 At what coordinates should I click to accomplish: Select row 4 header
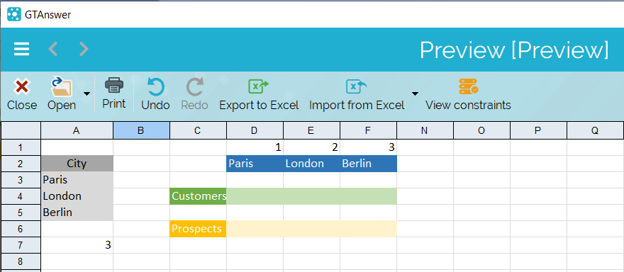[x=21, y=196]
